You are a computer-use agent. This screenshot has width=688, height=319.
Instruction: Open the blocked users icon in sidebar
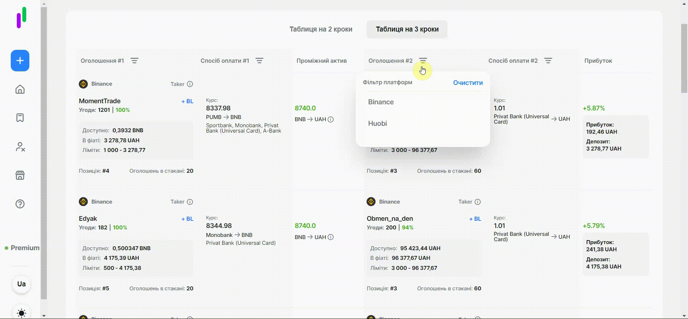(20, 147)
